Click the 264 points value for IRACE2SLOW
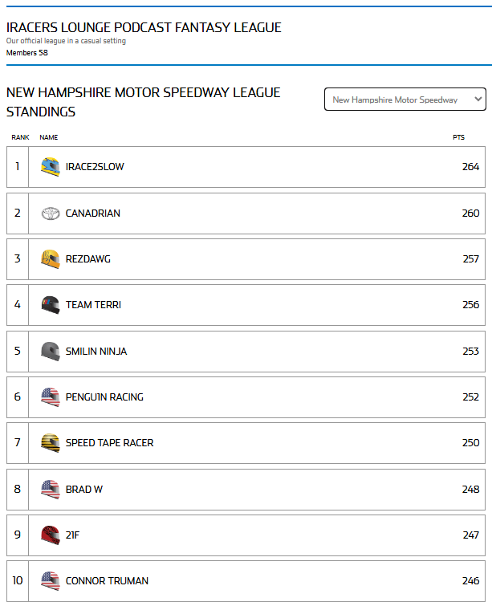The image size is (492, 602). tap(470, 167)
